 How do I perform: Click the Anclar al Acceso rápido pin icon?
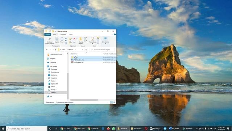pyautogui.click(x=50, y=39)
